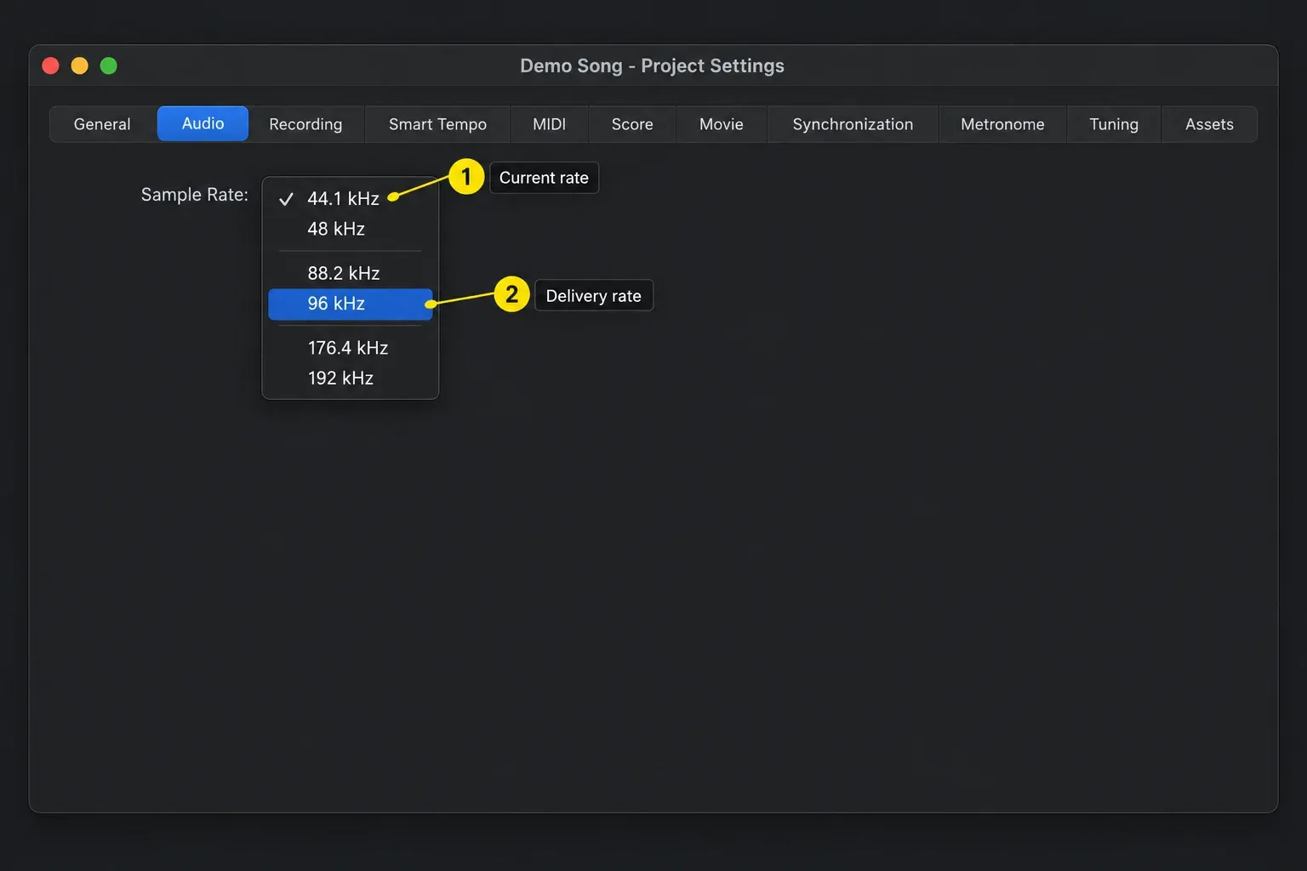Select 192 kHz sample rate

351,379
